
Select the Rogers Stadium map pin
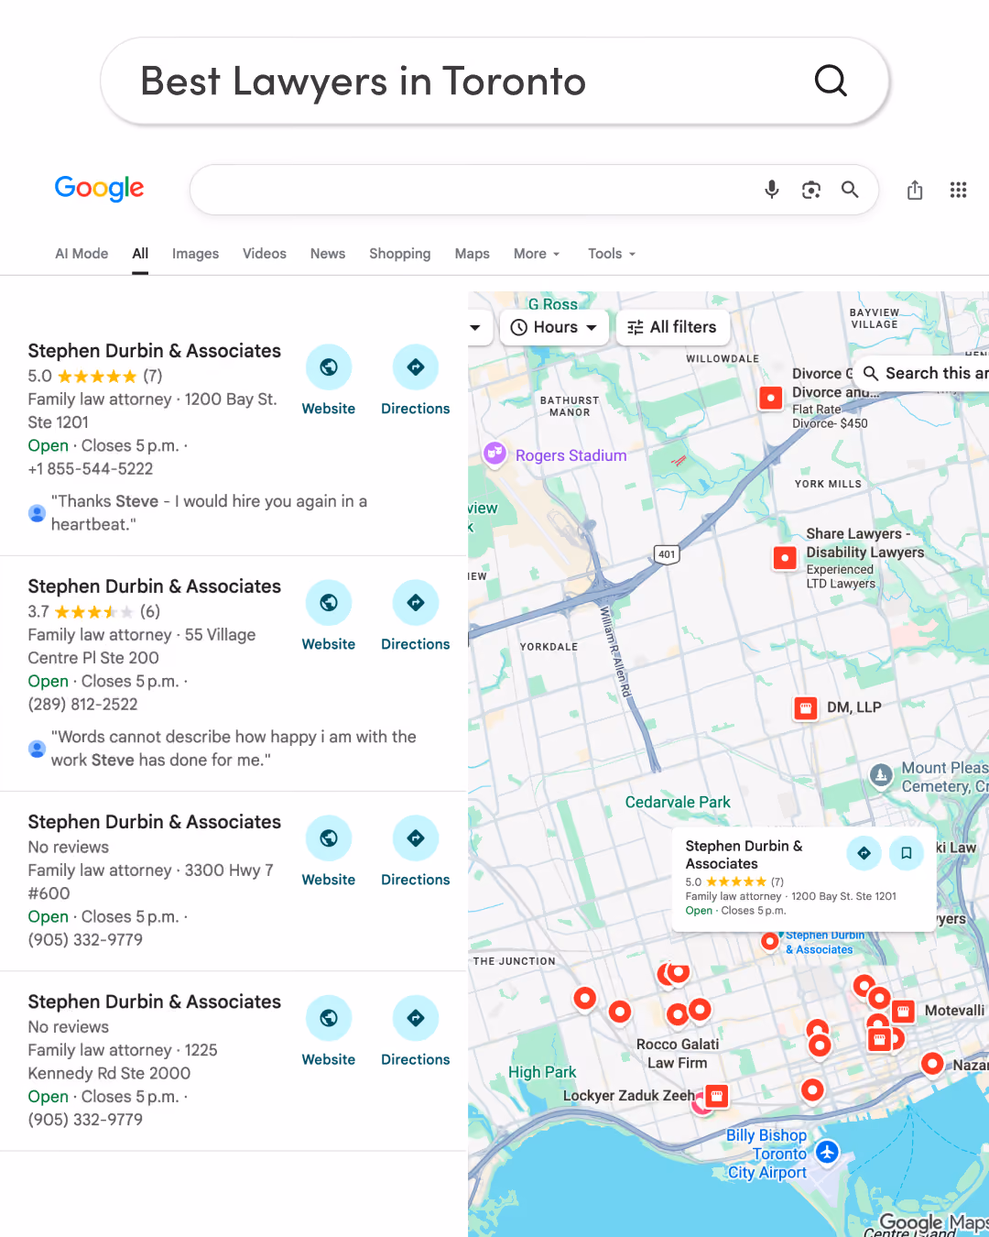click(495, 453)
